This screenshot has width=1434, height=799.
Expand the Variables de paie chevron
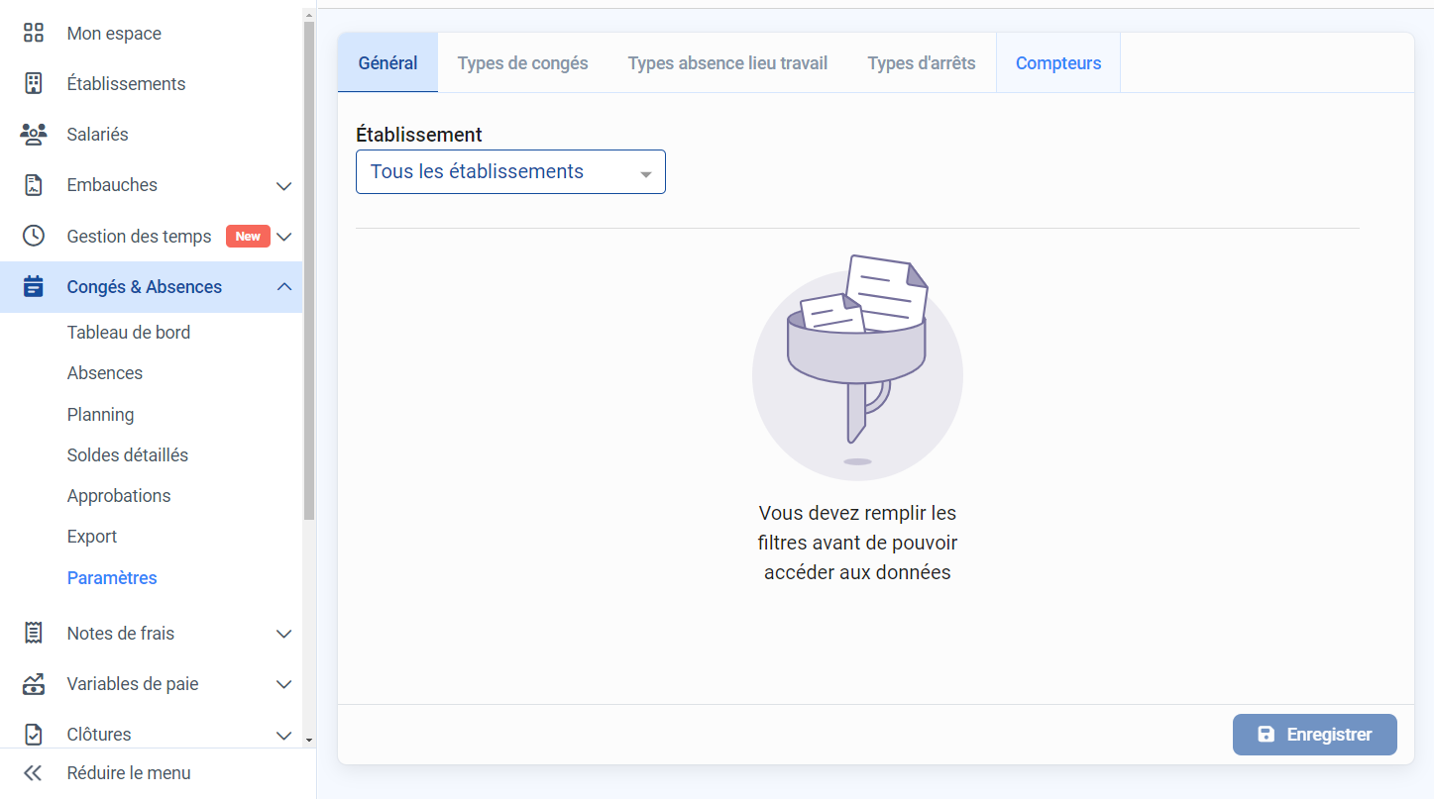[x=283, y=684]
